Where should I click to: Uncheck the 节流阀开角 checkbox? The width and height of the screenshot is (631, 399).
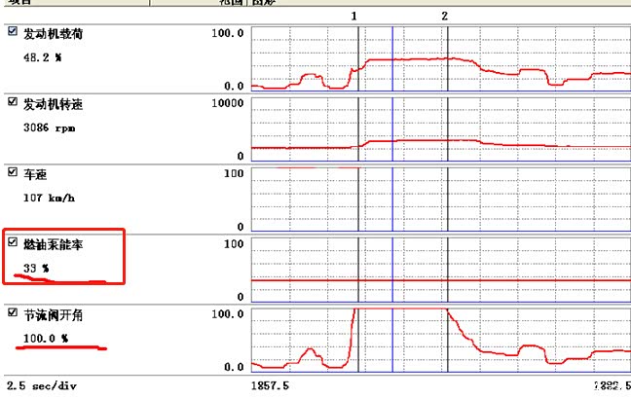point(12,313)
